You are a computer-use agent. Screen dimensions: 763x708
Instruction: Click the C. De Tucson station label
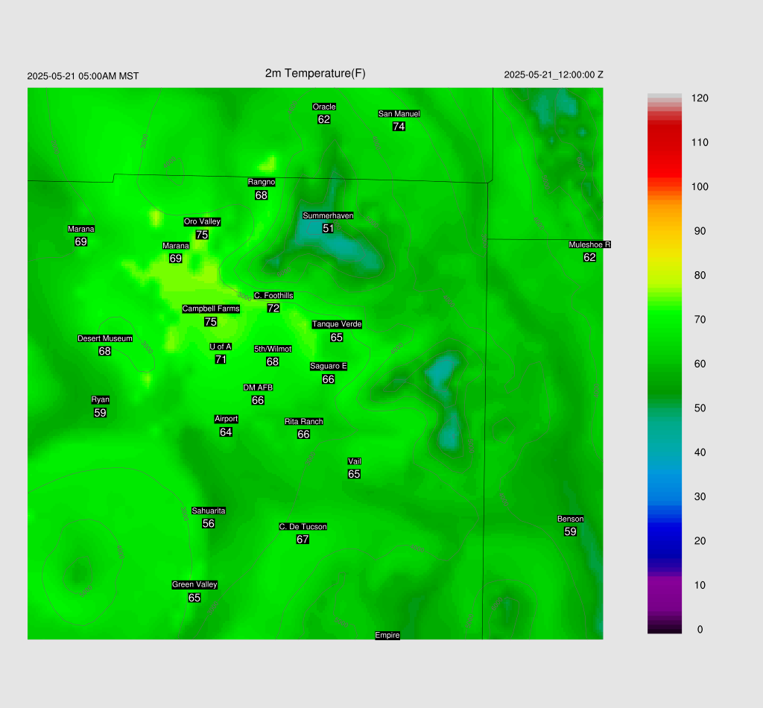[x=303, y=526]
